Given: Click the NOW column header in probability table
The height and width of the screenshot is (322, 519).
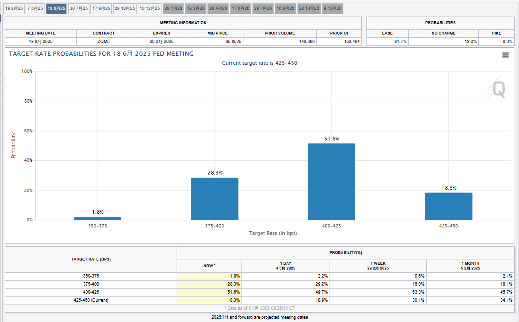Looking at the screenshot, I should click(x=209, y=266).
